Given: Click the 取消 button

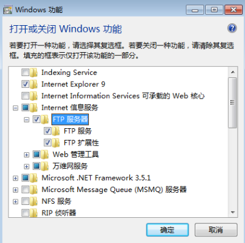Looking at the screenshot, I should point(216,230).
